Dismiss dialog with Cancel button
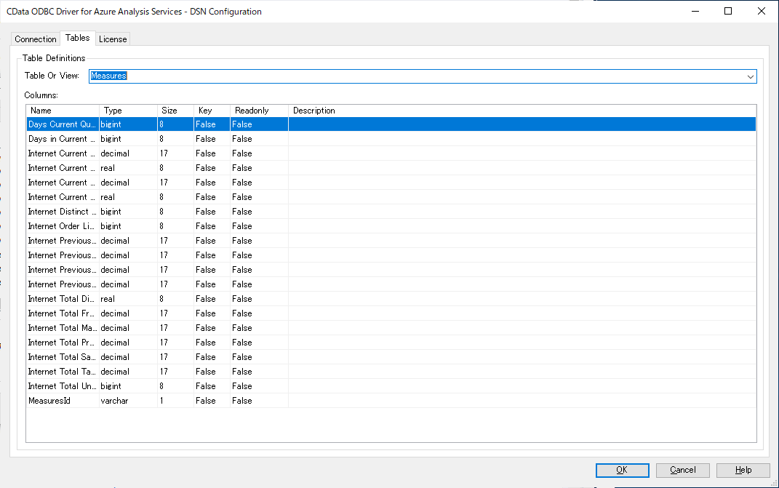Viewport: 779px width, 488px height. (x=682, y=470)
